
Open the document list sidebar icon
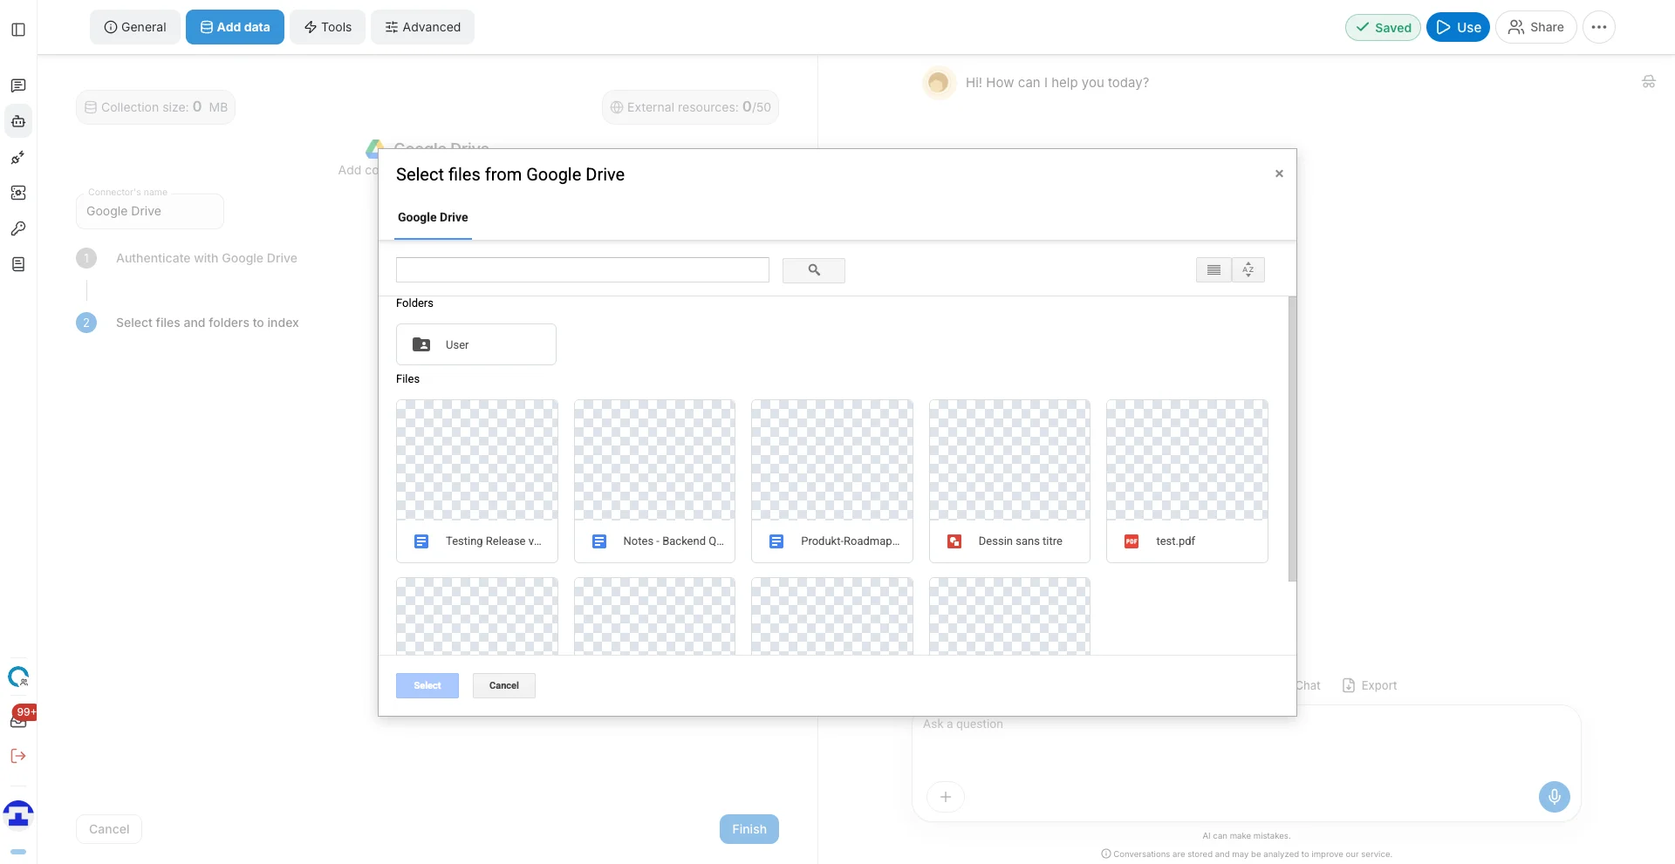(x=18, y=264)
